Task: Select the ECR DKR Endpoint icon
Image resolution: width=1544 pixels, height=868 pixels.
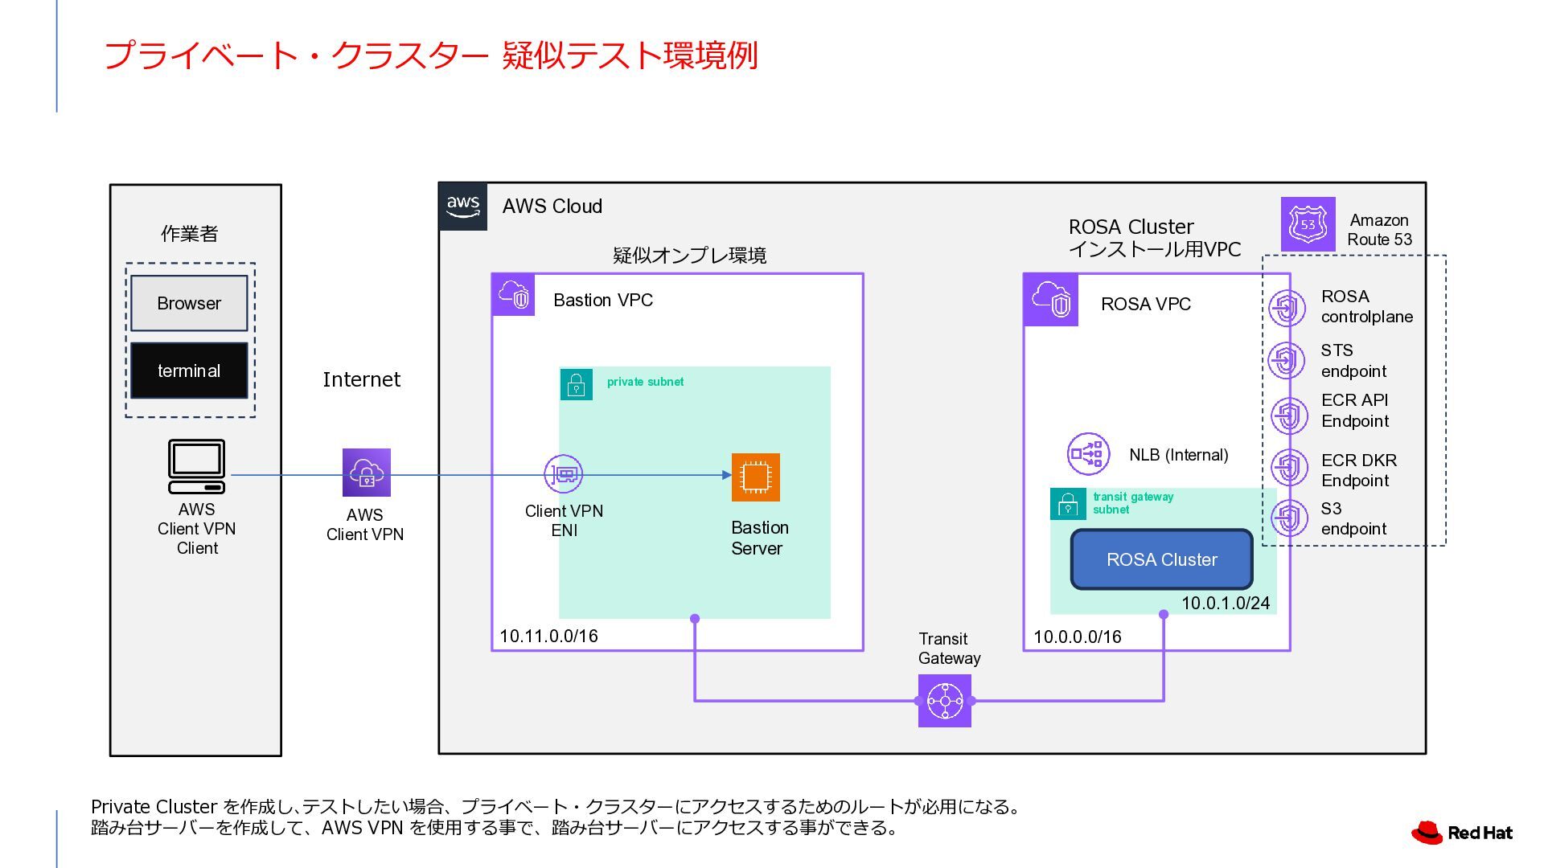Action: click(x=1288, y=467)
